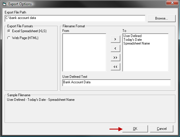Cancel the export options dialog
Viewport: 180px width, 137px height.
[x=162, y=129]
